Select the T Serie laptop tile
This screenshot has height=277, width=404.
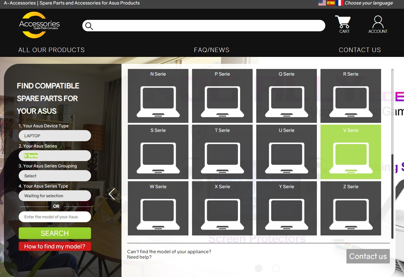tap(222, 152)
